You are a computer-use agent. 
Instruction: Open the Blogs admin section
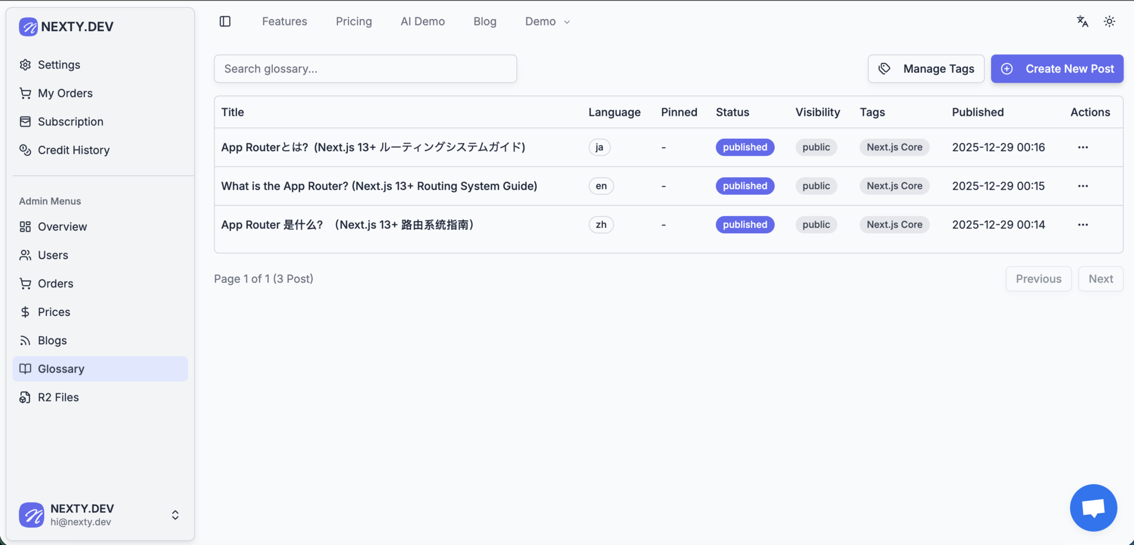[x=52, y=341]
